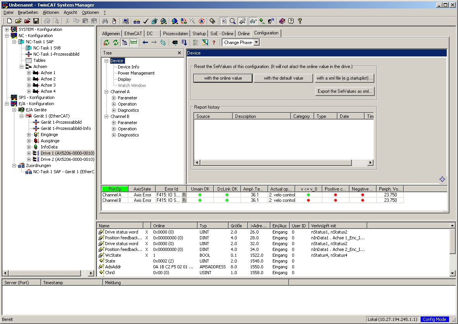Click the magic wand scan icon
The height and width of the screenshot is (324, 458).
point(193,21)
